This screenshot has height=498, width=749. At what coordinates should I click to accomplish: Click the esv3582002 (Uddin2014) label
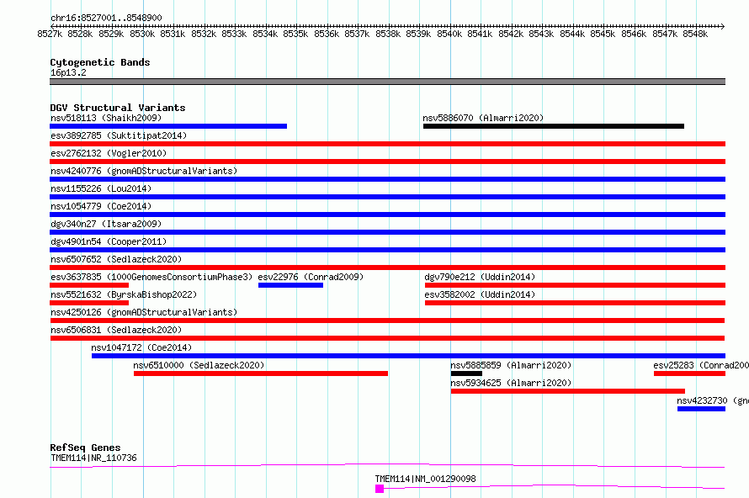click(x=480, y=294)
